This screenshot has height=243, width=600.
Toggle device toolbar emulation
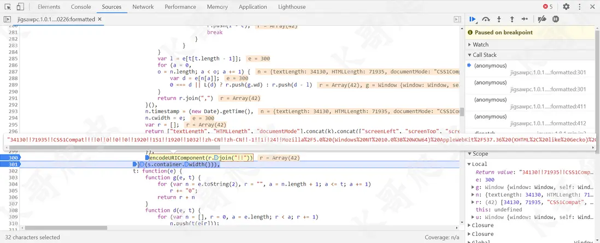(20, 7)
